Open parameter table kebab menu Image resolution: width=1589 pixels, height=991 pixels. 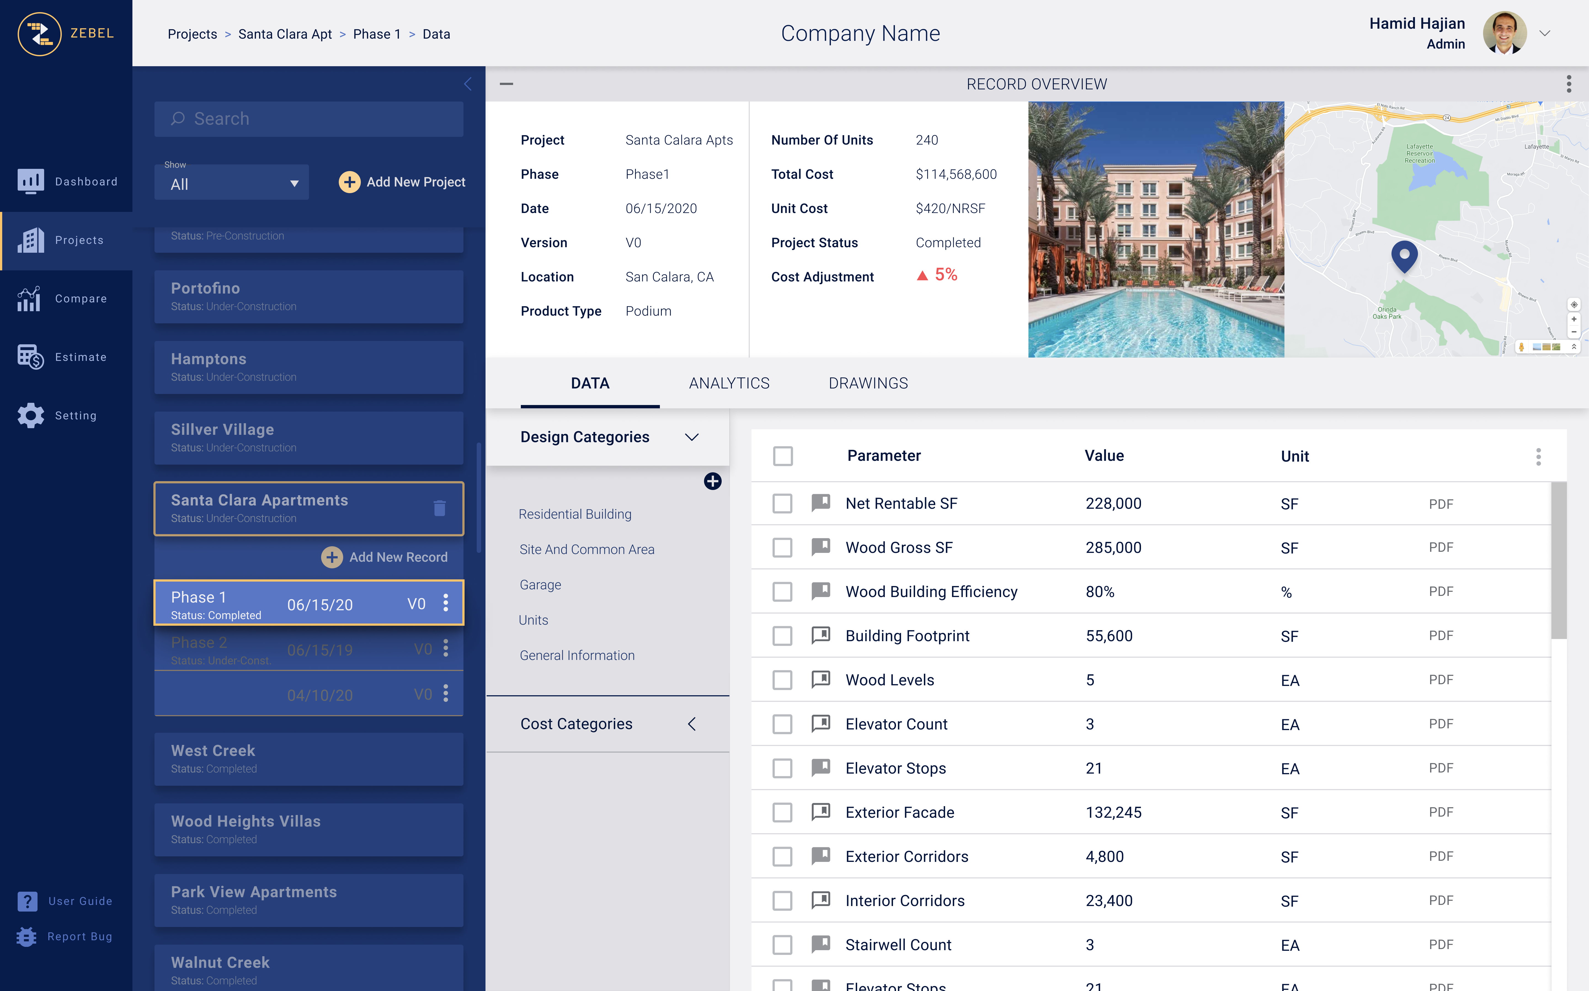[1539, 457]
